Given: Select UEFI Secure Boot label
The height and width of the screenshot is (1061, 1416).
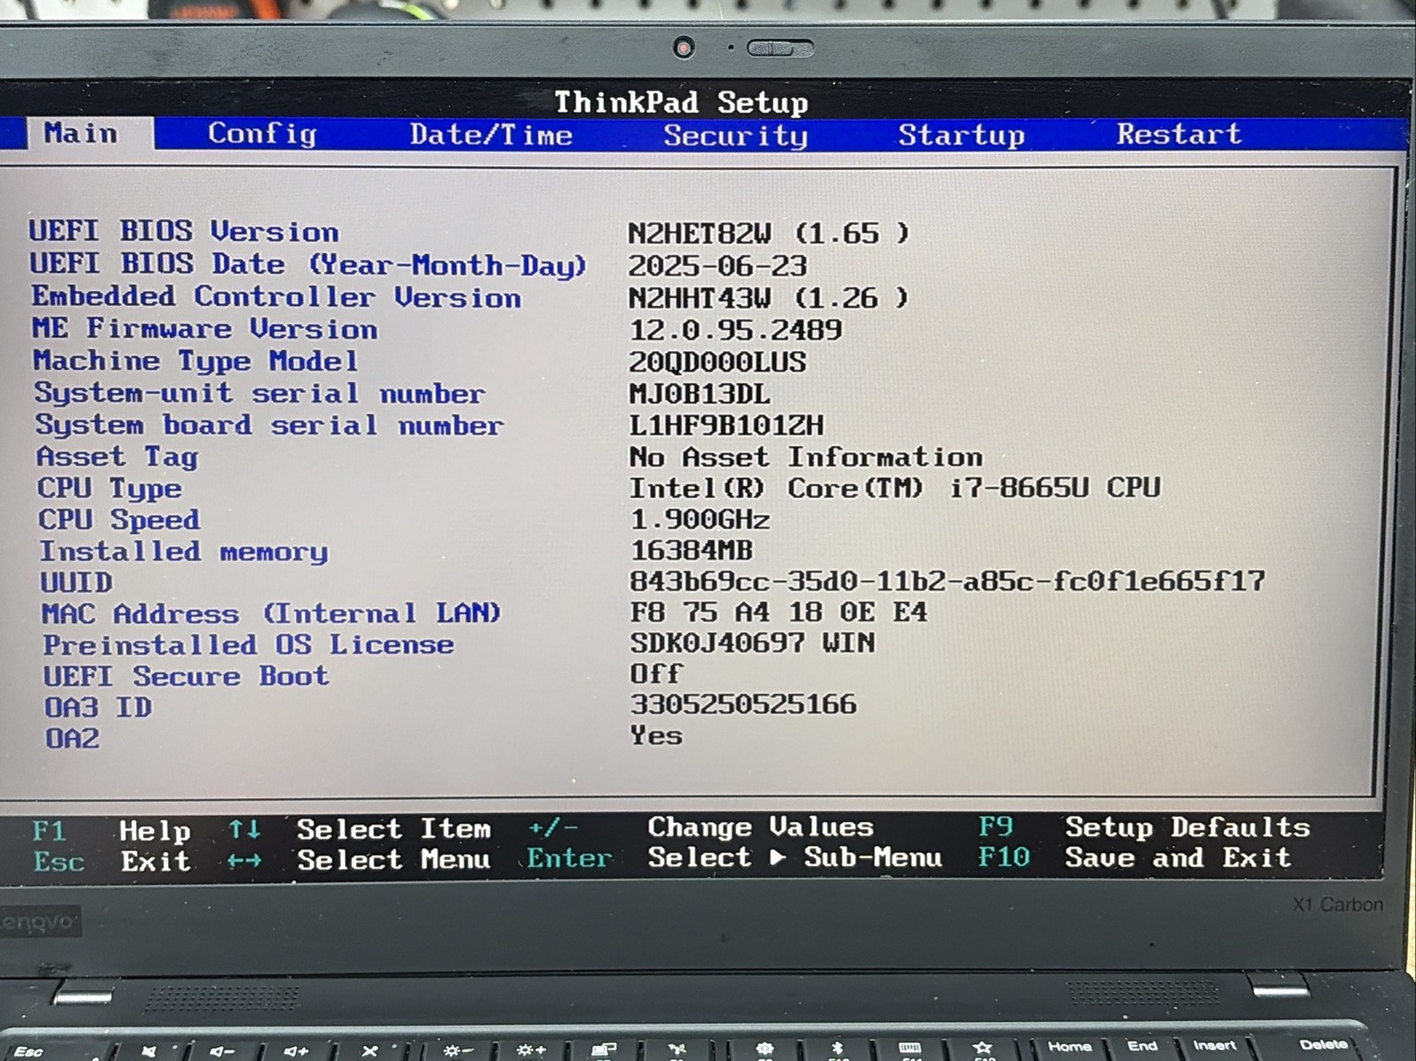Looking at the screenshot, I should [186, 676].
